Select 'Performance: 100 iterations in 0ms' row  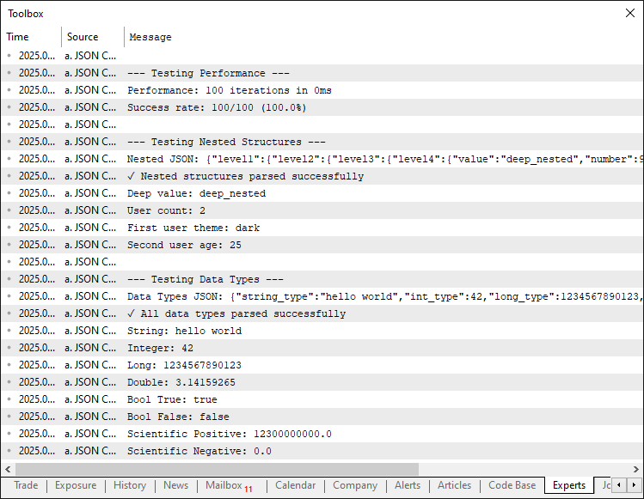(322, 90)
